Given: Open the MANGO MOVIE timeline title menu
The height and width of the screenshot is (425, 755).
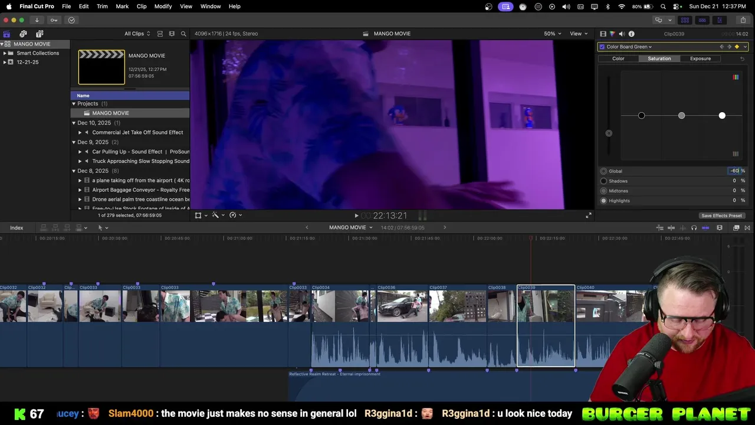Looking at the screenshot, I should (x=350, y=228).
